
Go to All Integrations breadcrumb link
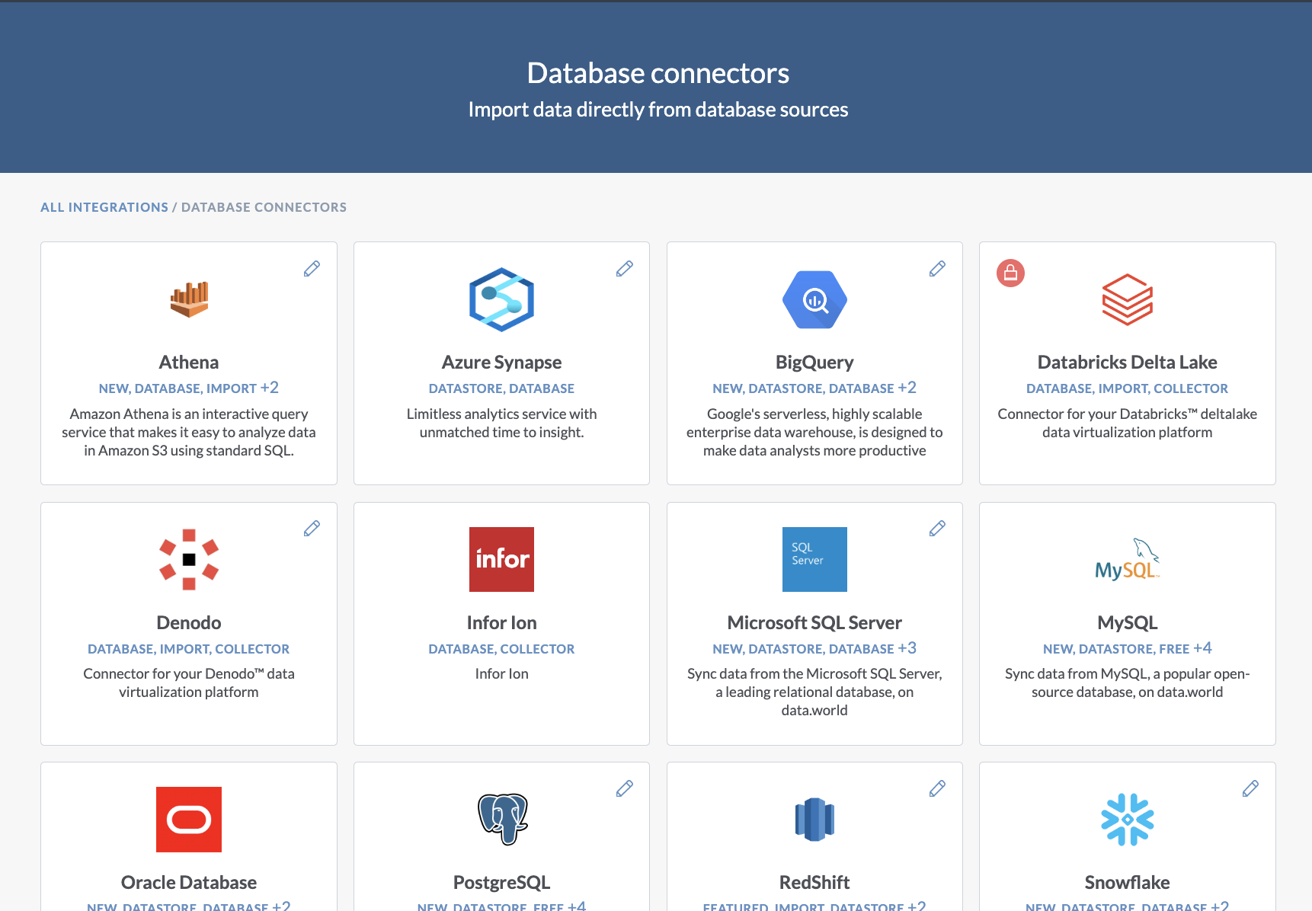[x=104, y=207]
